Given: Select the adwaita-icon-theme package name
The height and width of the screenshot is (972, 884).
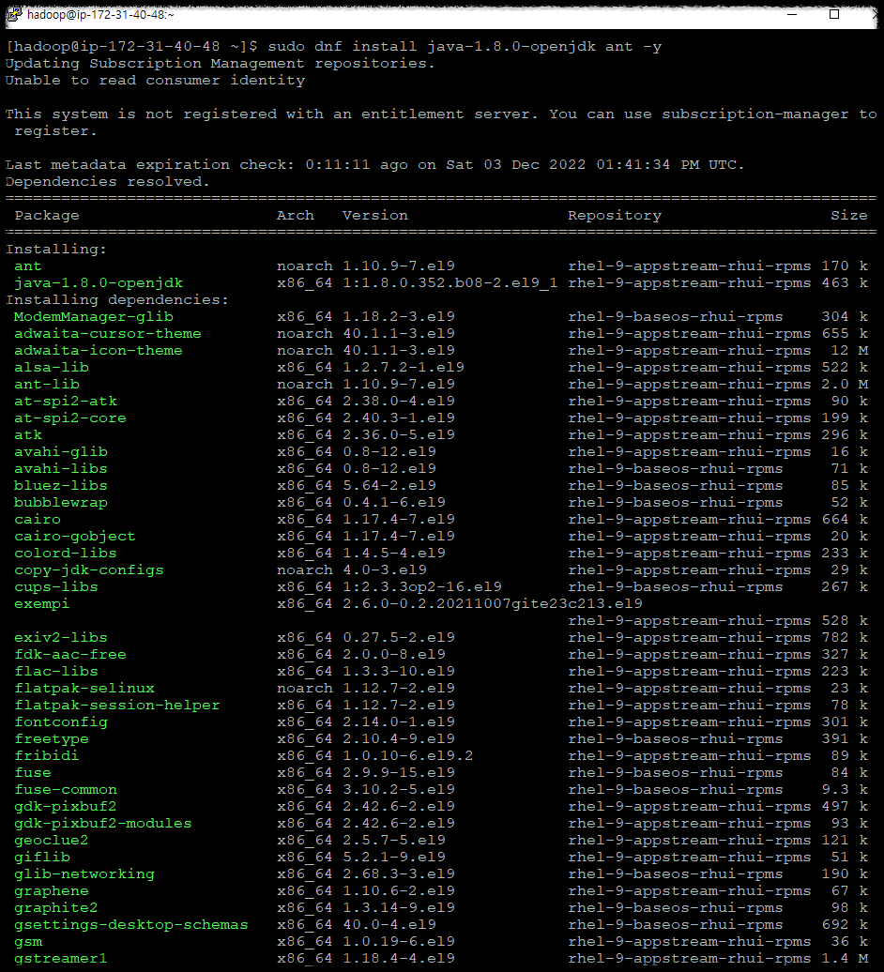Looking at the screenshot, I should tap(99, 350).
